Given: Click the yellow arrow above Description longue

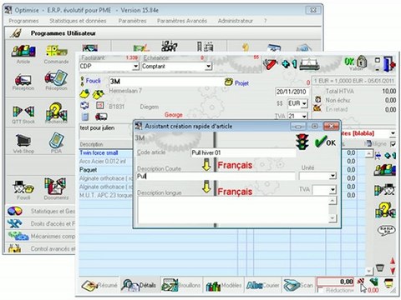Looking at the screenshot, I should point(206,187).
